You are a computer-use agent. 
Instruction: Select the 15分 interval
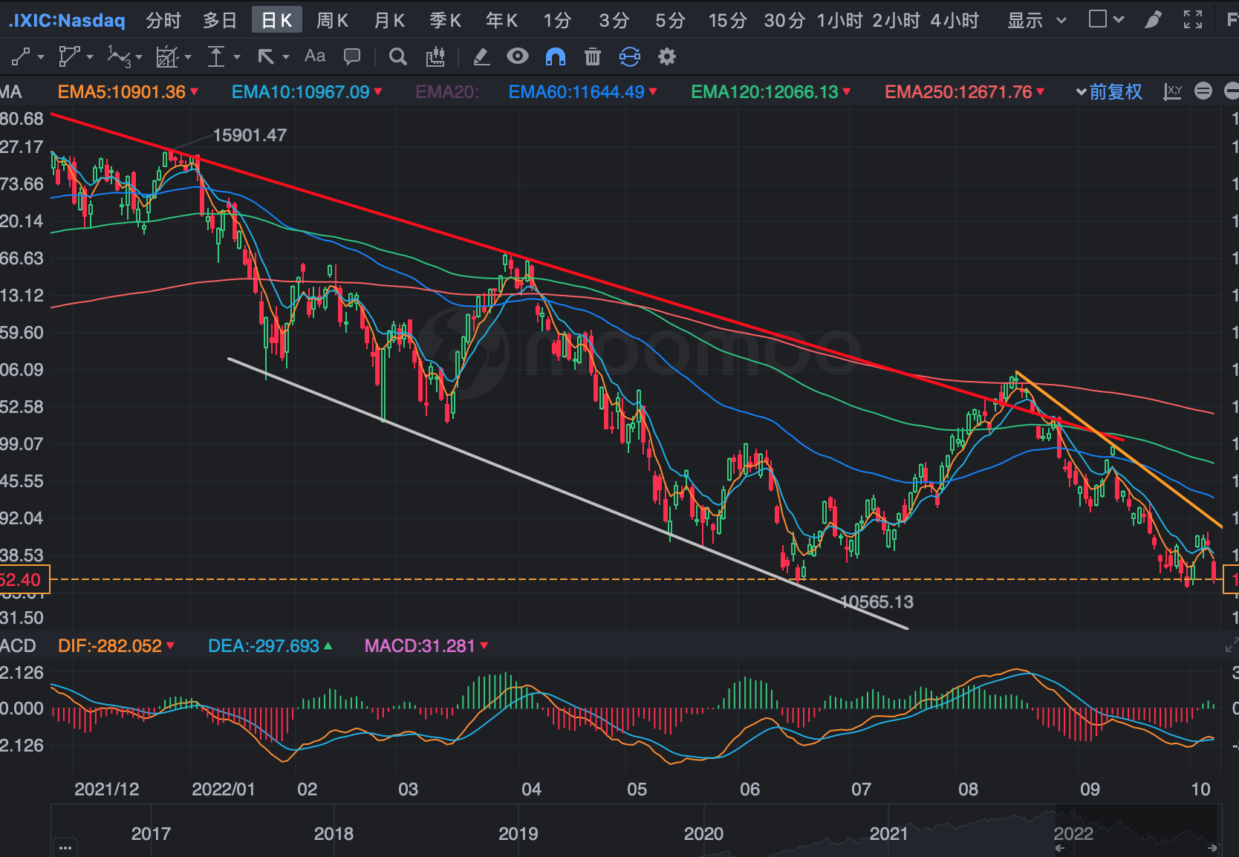[727, 20]
